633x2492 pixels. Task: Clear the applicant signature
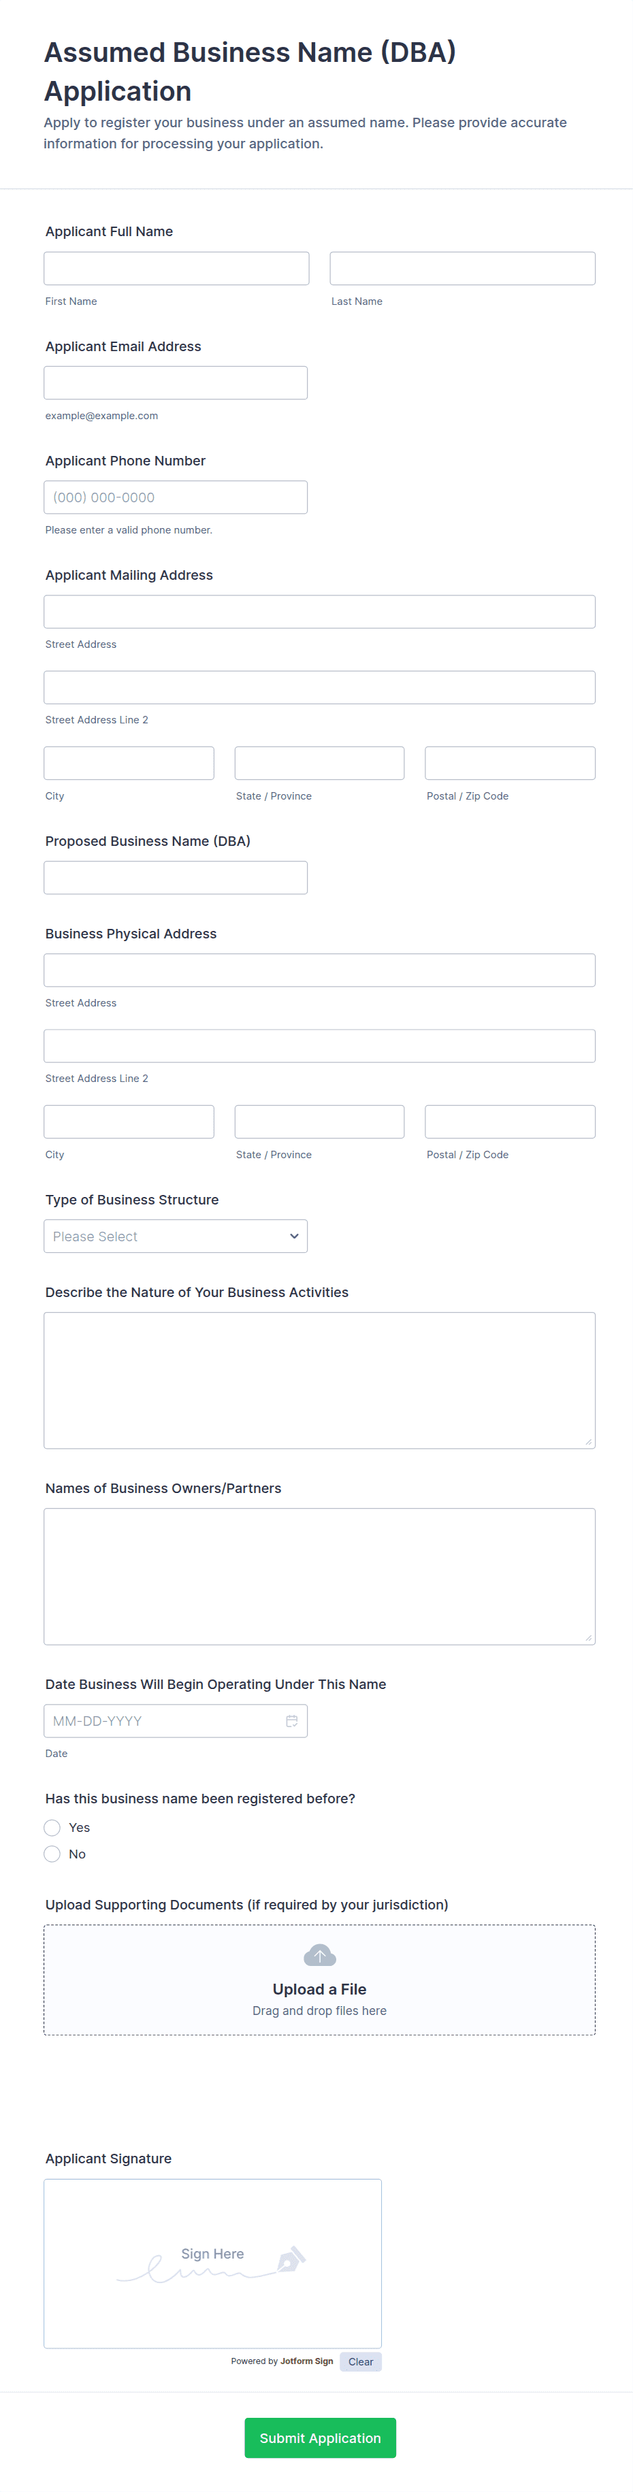360,2361
